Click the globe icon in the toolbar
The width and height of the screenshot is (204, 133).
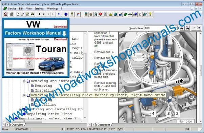tap(115, 14)
